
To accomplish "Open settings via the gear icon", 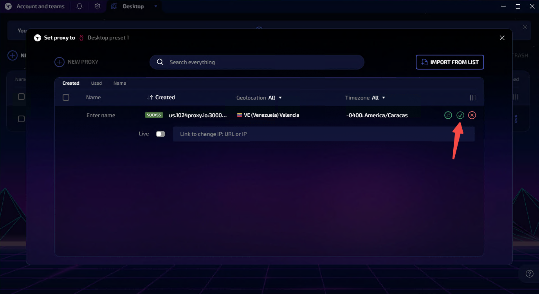I will click(97, 6).
